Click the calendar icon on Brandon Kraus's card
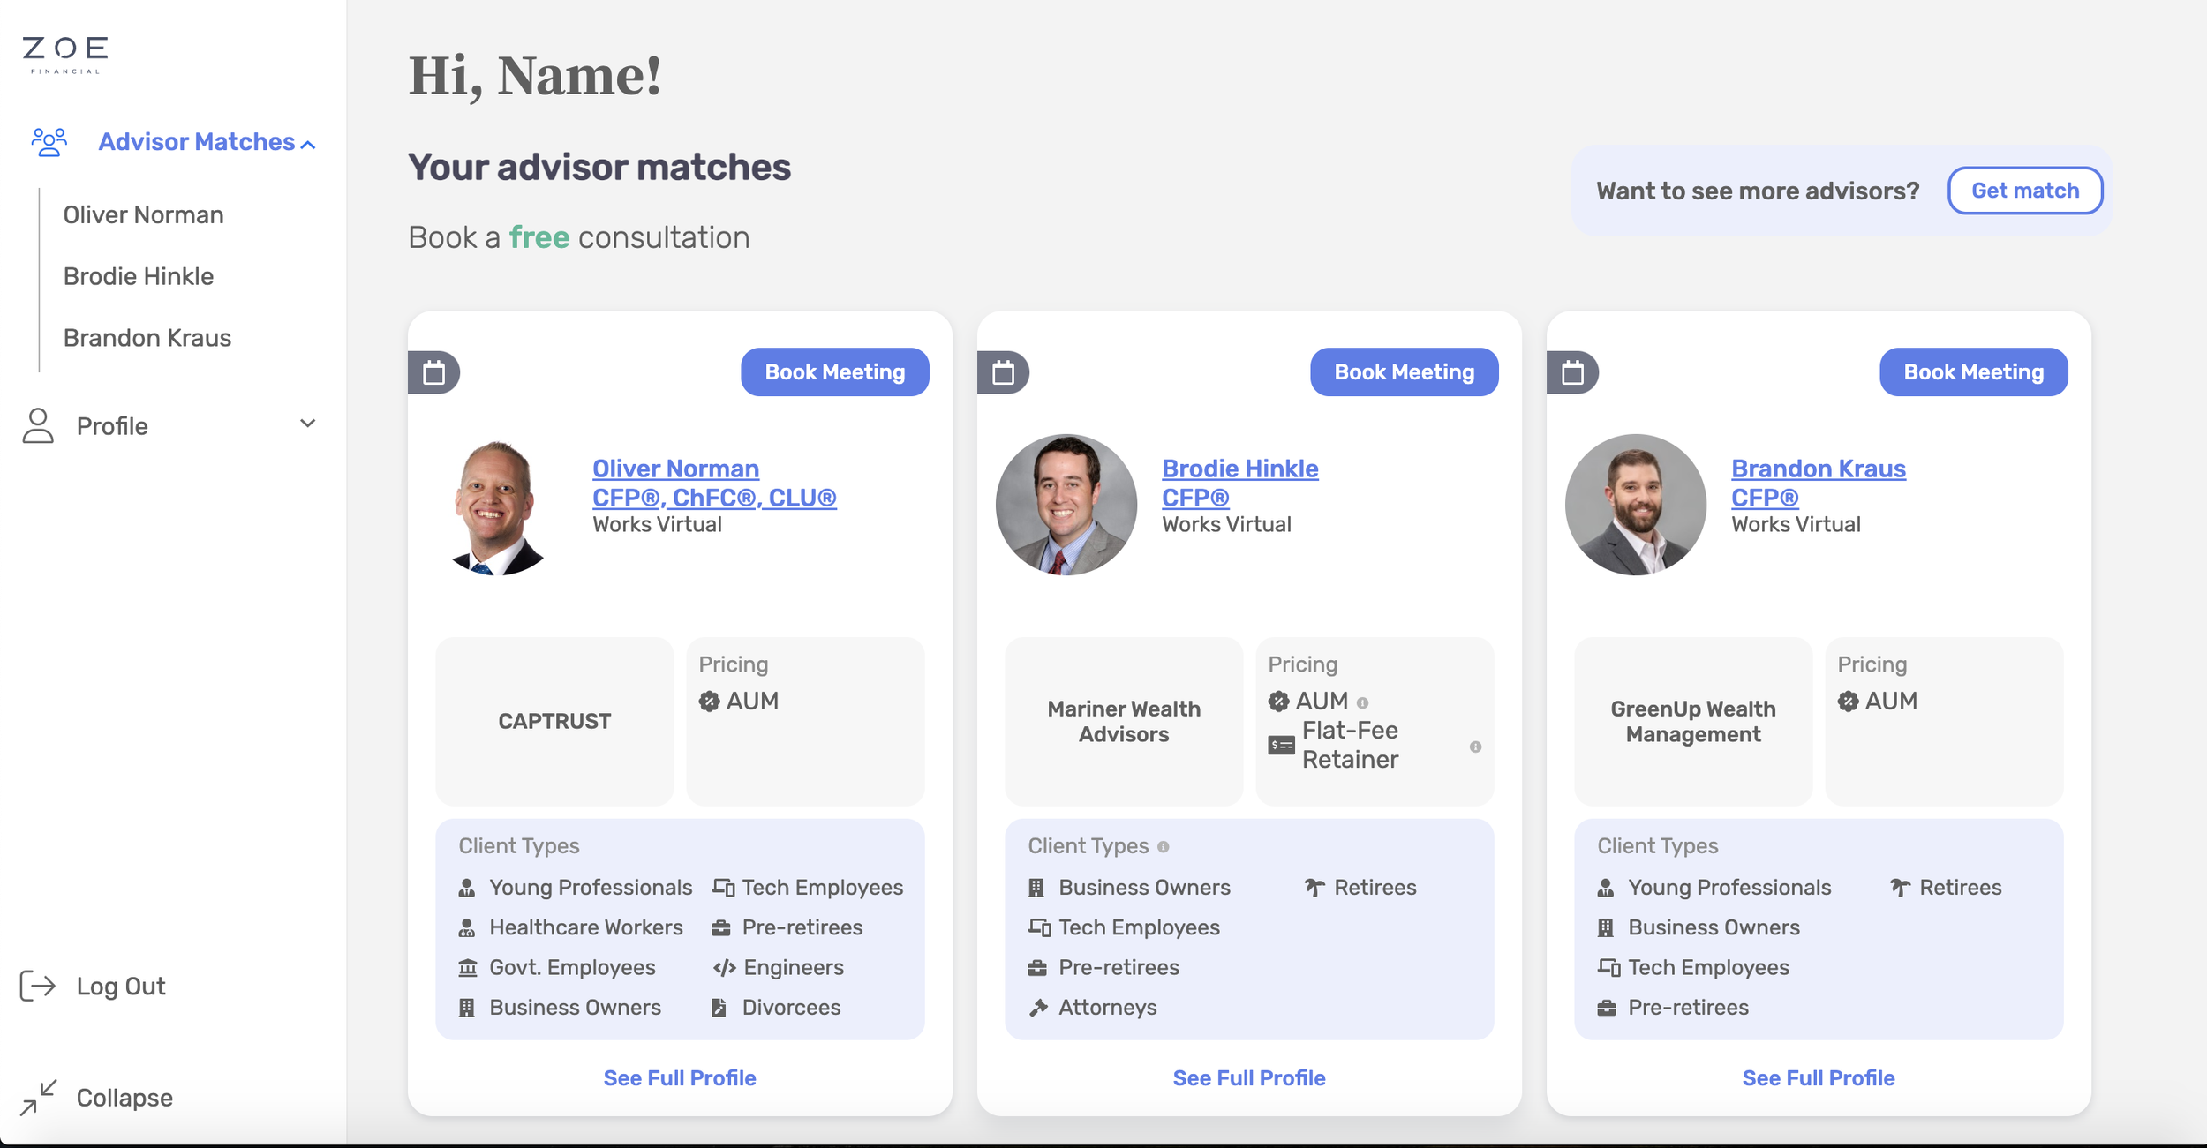 tap(1572, 372)
